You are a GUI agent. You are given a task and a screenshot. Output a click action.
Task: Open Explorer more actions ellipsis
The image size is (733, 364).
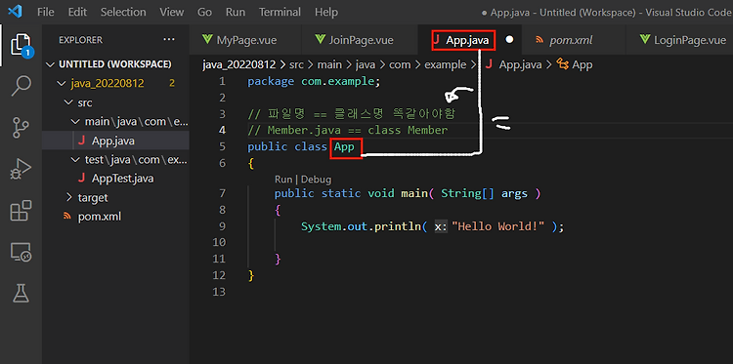click(x=169, y=40)
